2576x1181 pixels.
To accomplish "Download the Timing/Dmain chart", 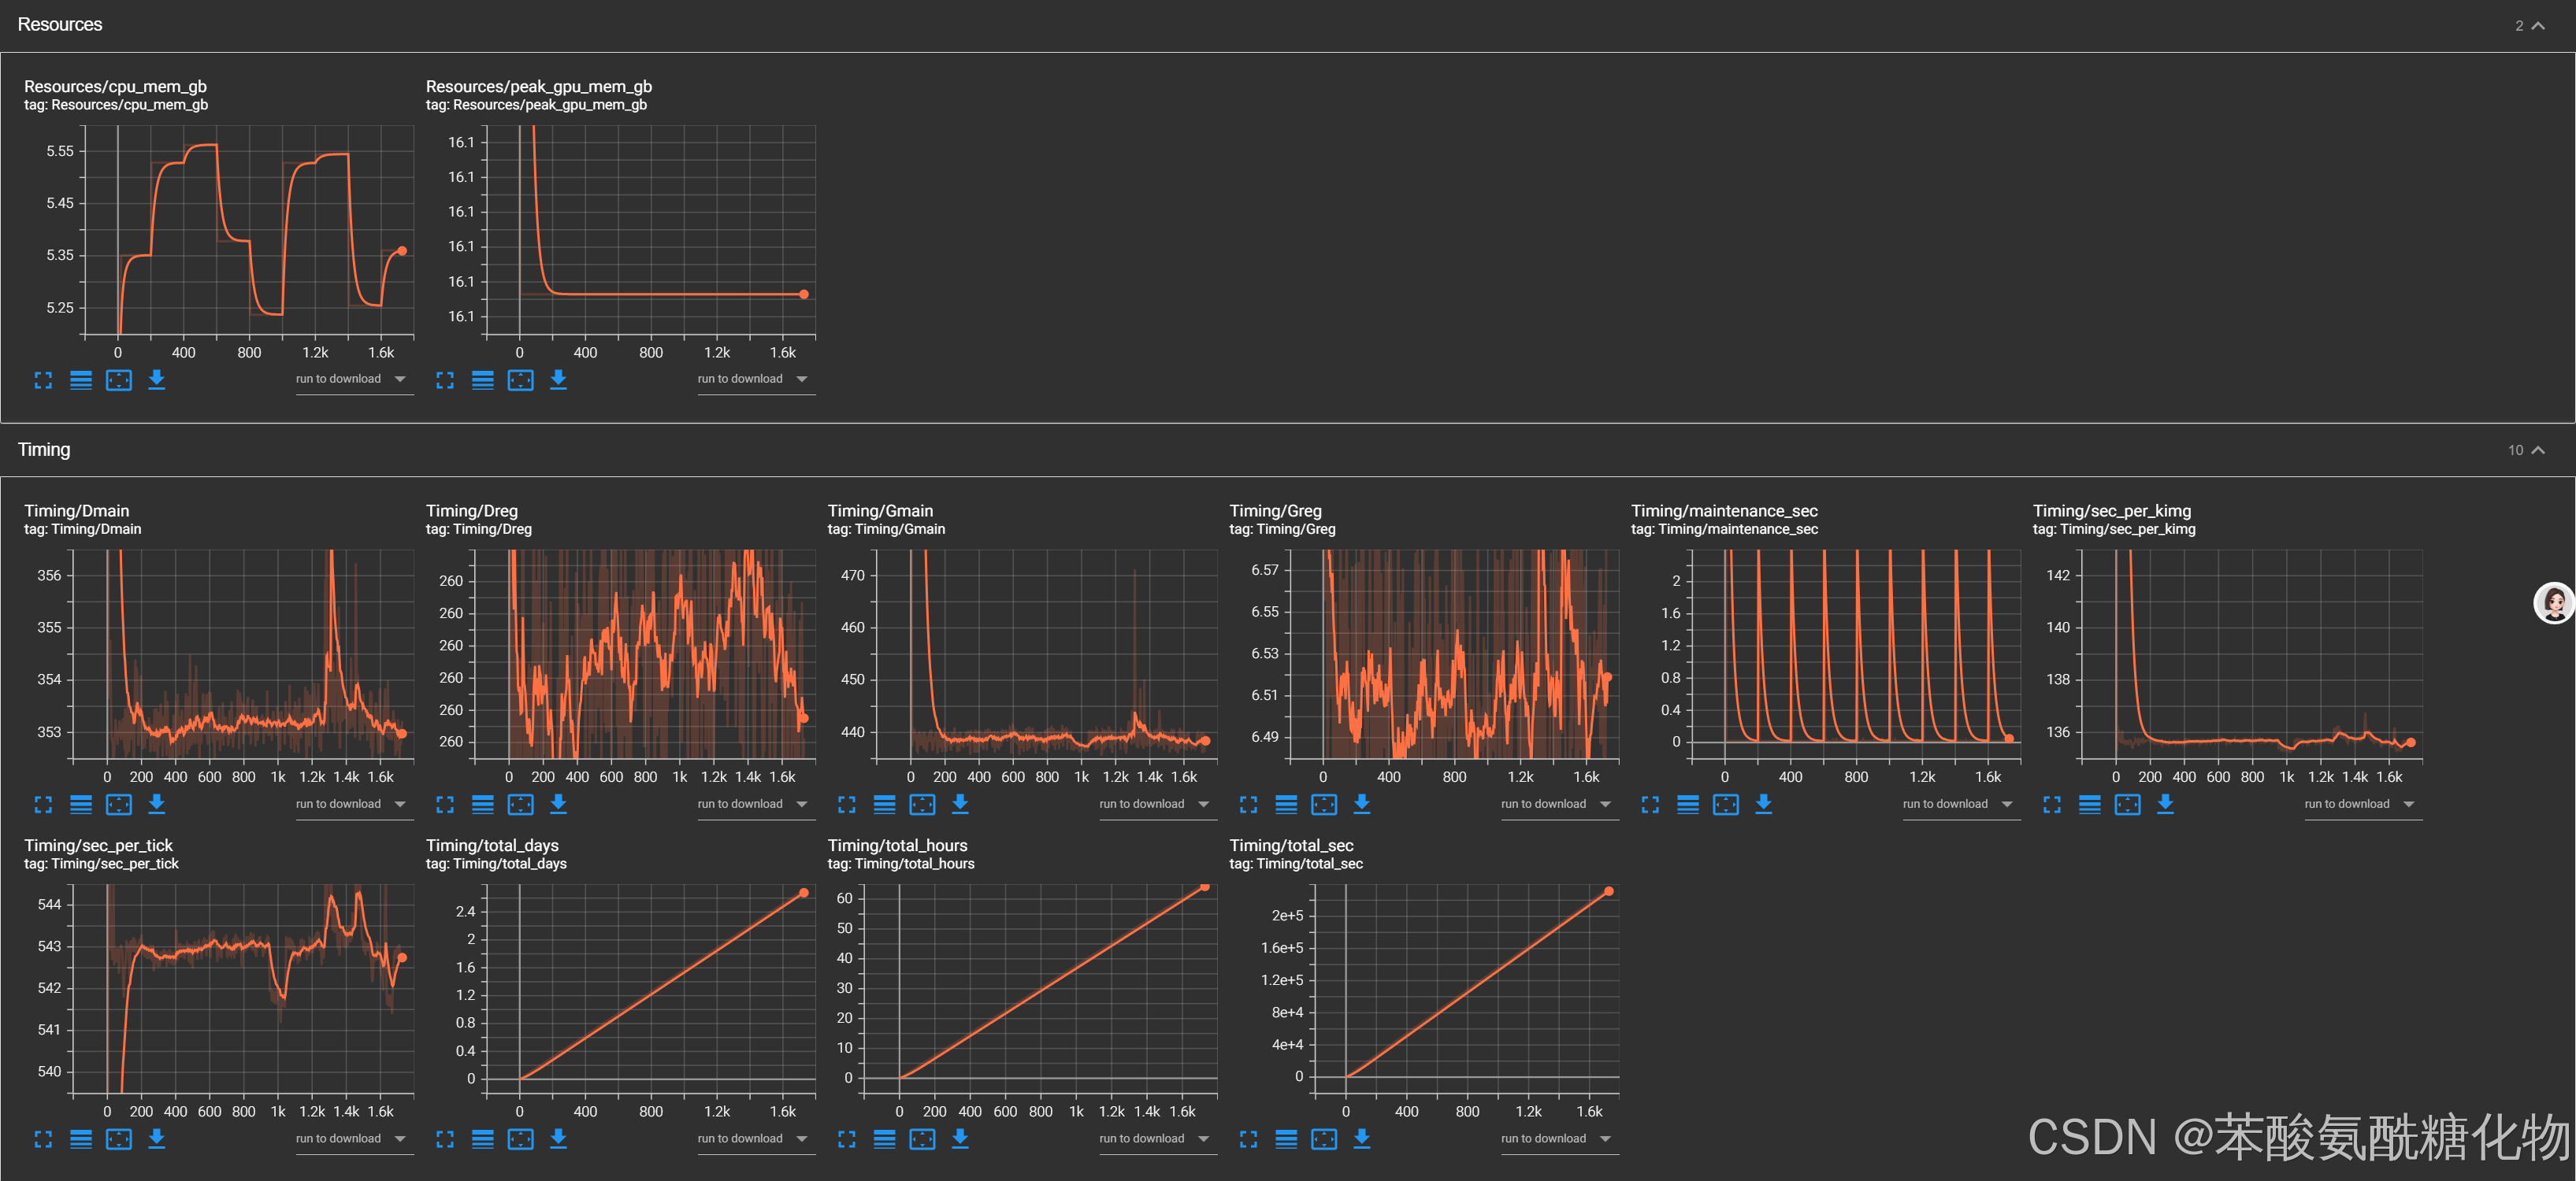I will point(157,805).
